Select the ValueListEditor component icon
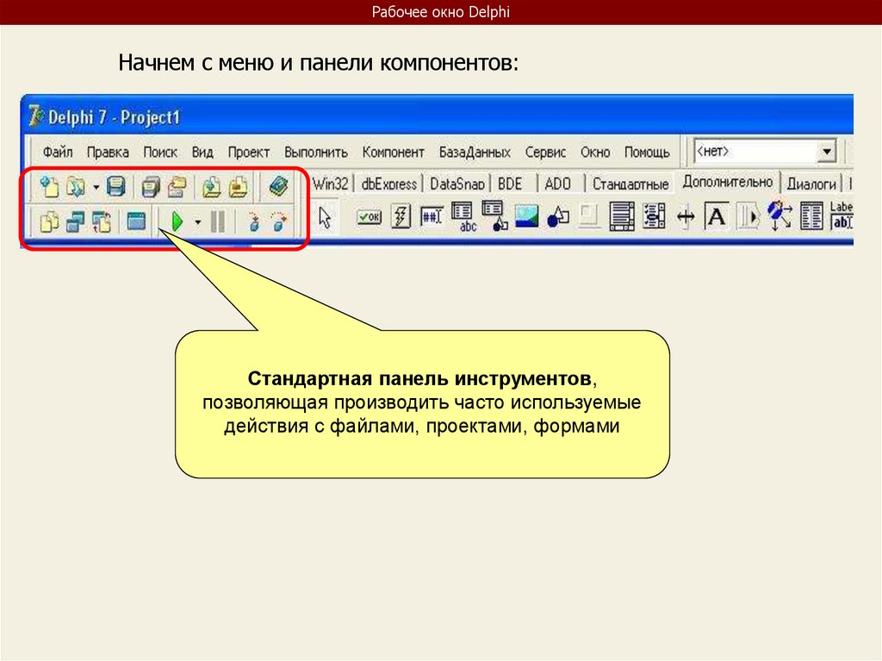The width and height of the screenshot is (882, 661). coord(811,217)
